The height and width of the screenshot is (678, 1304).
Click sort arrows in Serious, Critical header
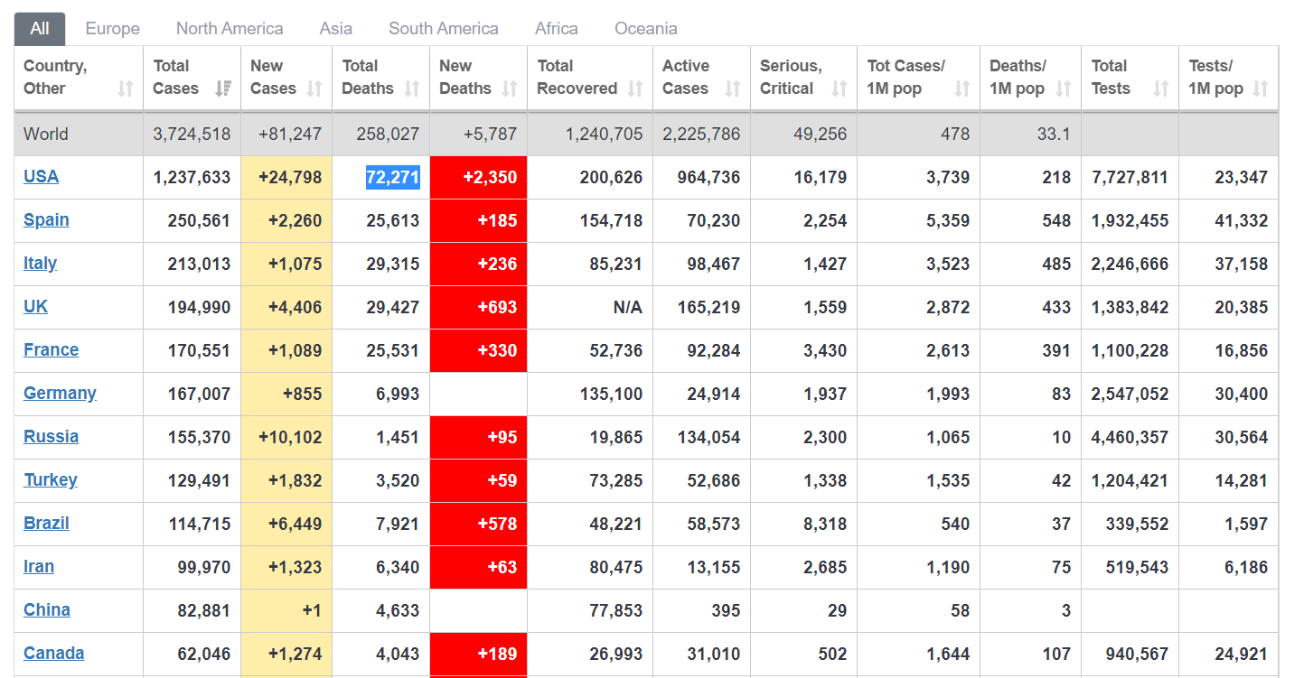click(x=840, y=88)
